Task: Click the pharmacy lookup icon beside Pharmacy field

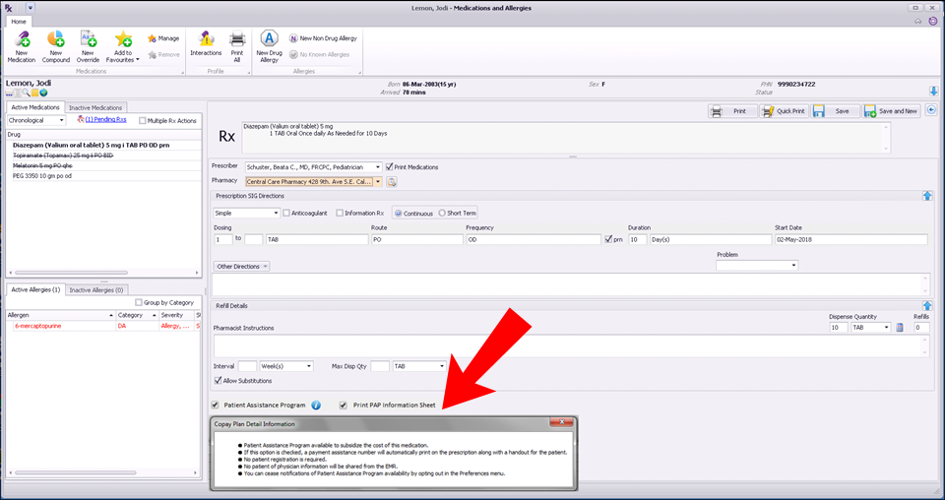Action: tap(391, 181)
